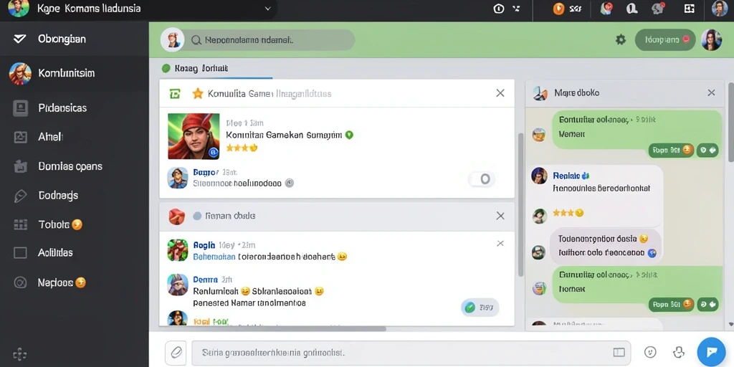Click the search field in green header
734x367 pixels.
click(x=272, y=40)
